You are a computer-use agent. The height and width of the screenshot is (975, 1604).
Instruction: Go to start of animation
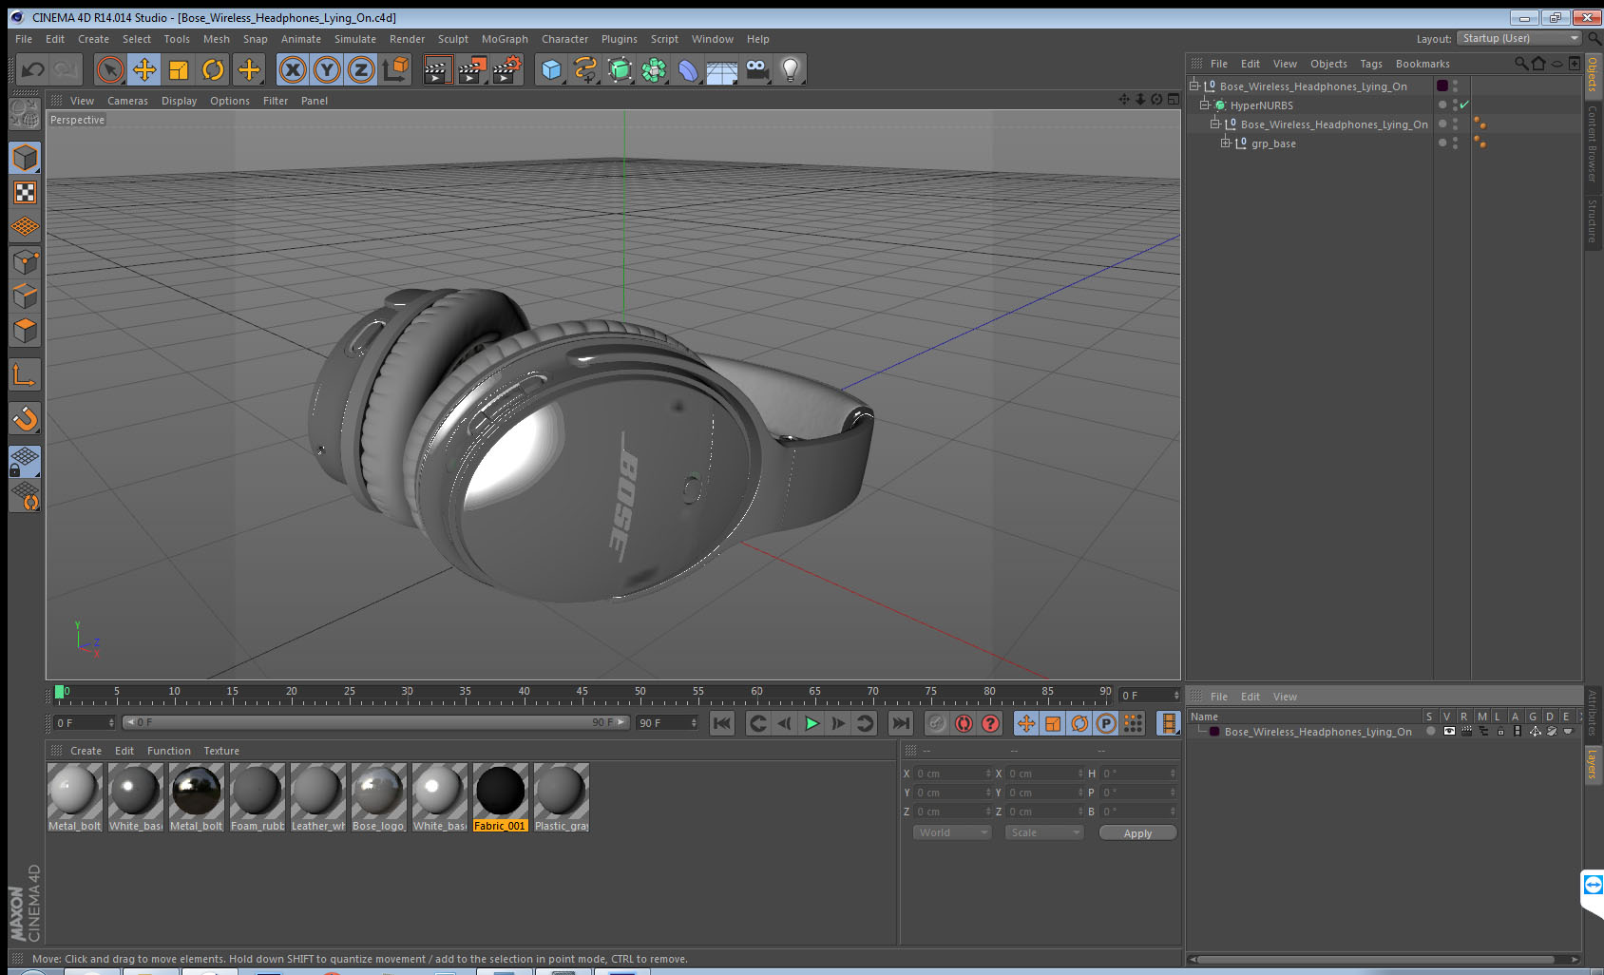(722, 723)
